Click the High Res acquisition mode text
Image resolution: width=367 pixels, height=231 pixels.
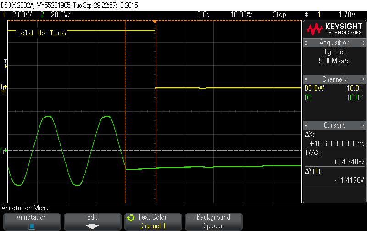point(334,51)
